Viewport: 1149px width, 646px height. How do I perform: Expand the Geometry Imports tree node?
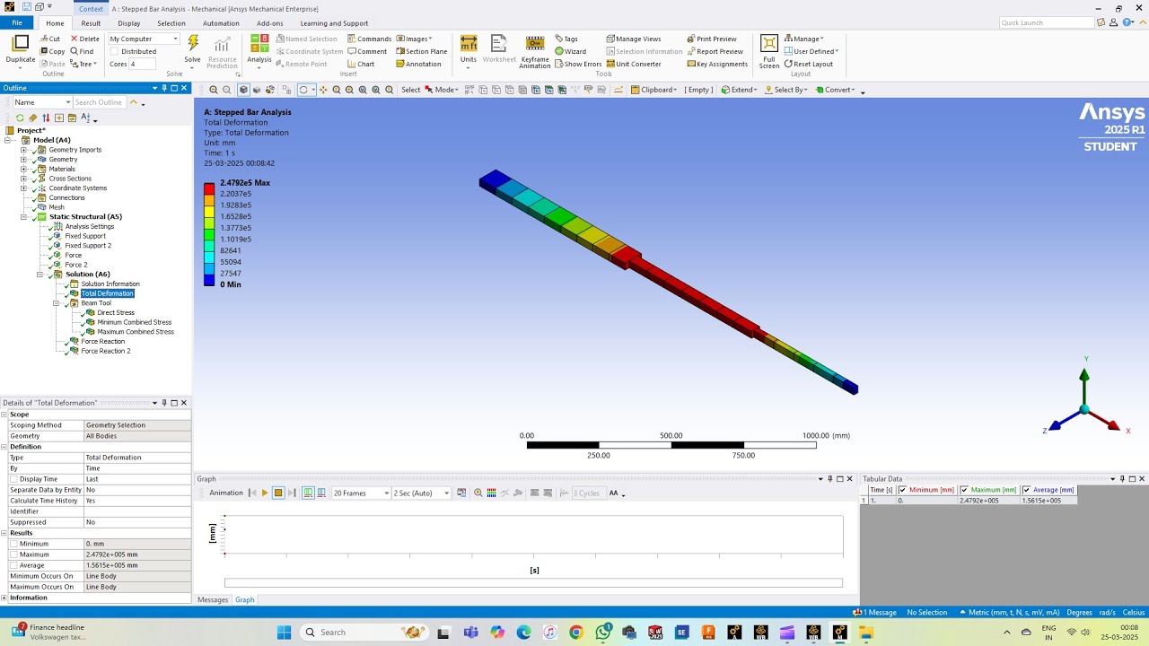click(x=24, y=150)
